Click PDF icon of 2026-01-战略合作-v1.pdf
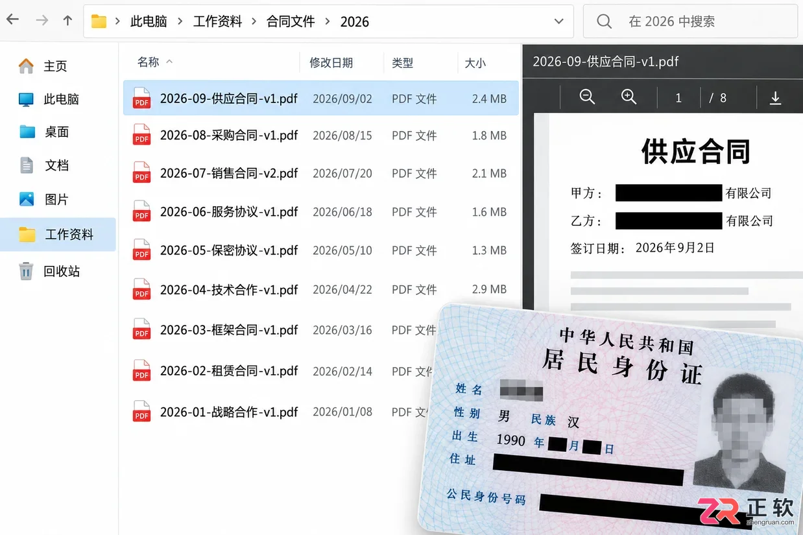 click(x=141, y=412)
